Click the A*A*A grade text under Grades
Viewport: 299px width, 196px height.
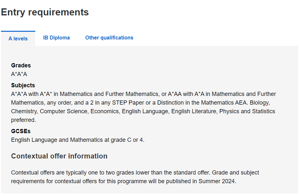tap(19, 74)
